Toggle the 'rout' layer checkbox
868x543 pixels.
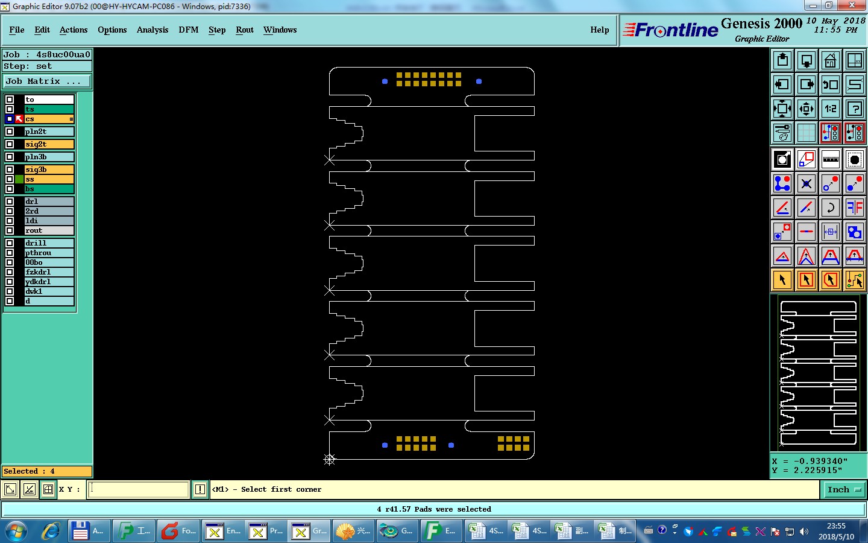[10, 230]
